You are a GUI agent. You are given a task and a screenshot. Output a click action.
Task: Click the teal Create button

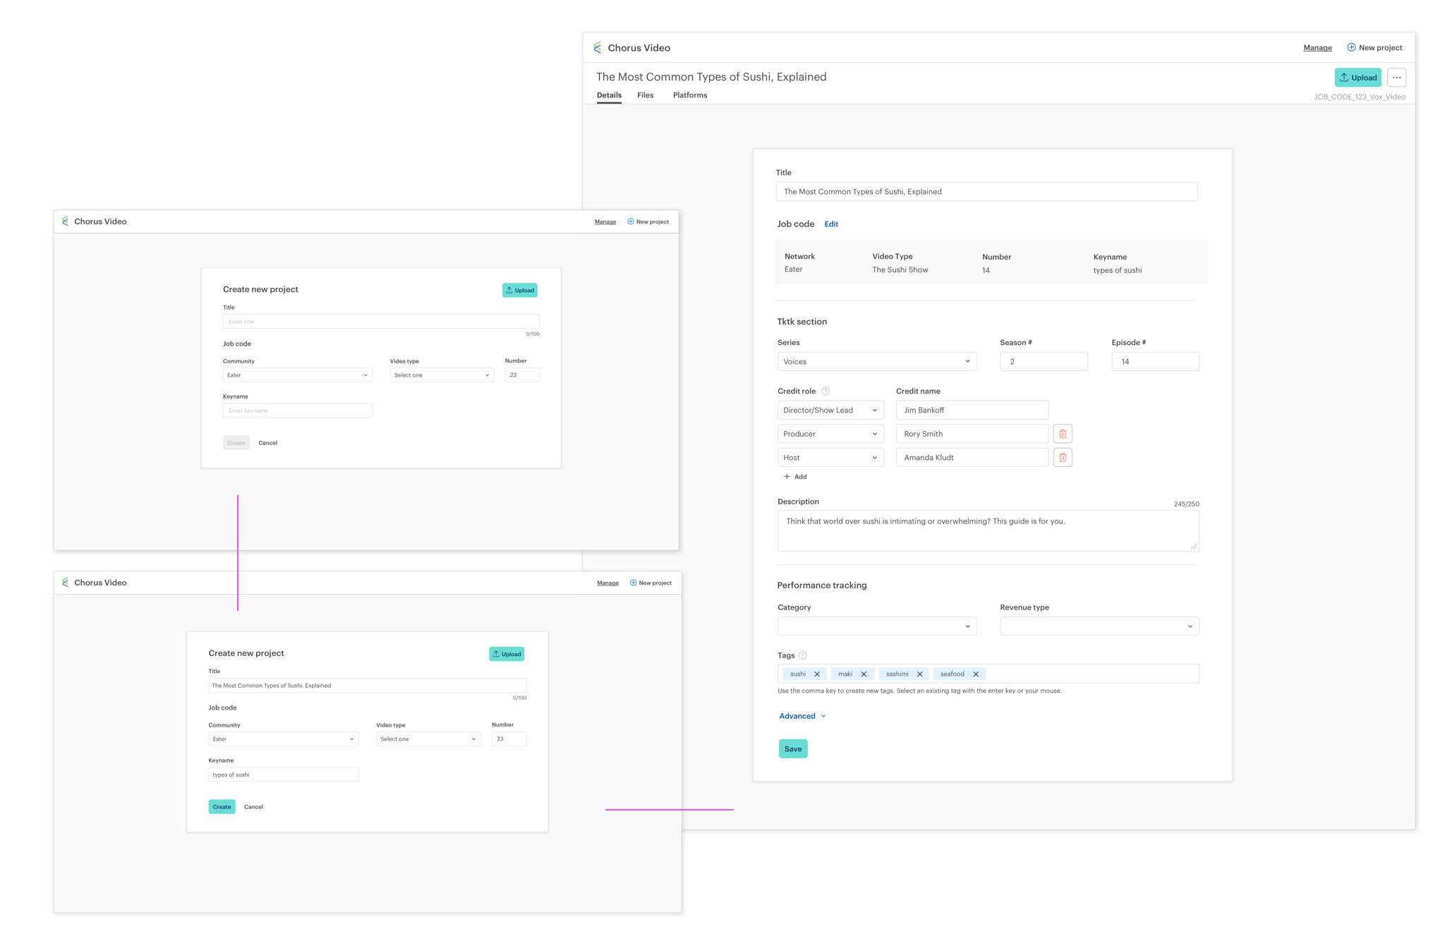click(x=222, y=807)
